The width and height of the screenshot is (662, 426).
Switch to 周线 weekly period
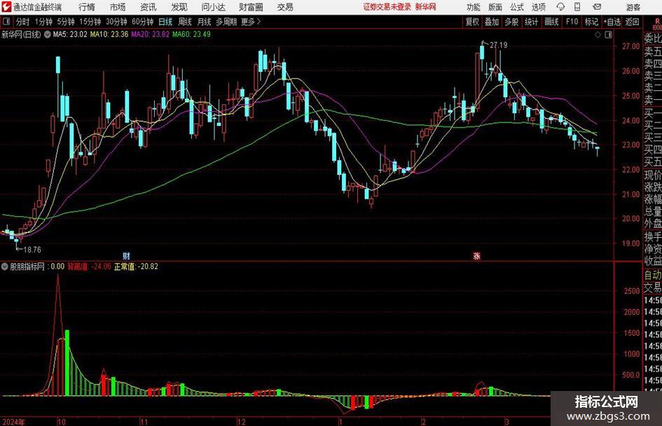click(184, 22)
